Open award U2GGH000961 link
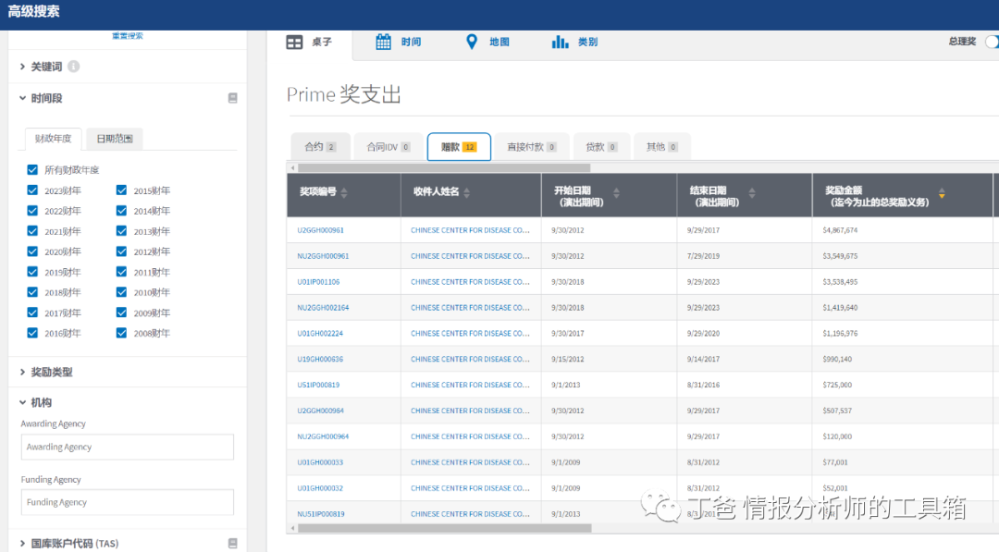This screenshot has height=552, width=999. (320, 230)
